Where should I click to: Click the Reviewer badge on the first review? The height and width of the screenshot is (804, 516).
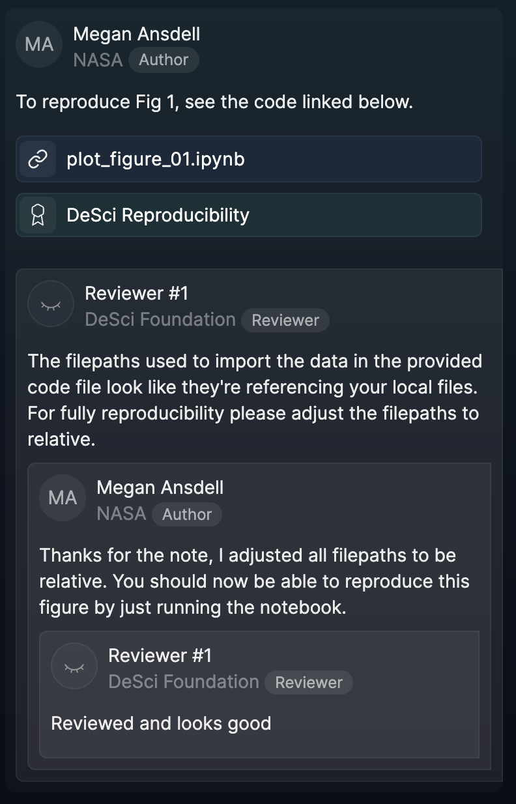pos(285,321)
